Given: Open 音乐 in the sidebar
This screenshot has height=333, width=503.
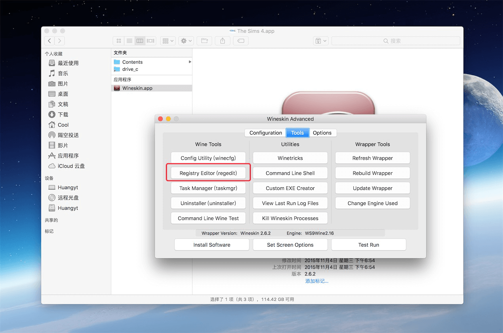Looking at the screenshot, I should (63, 73).
